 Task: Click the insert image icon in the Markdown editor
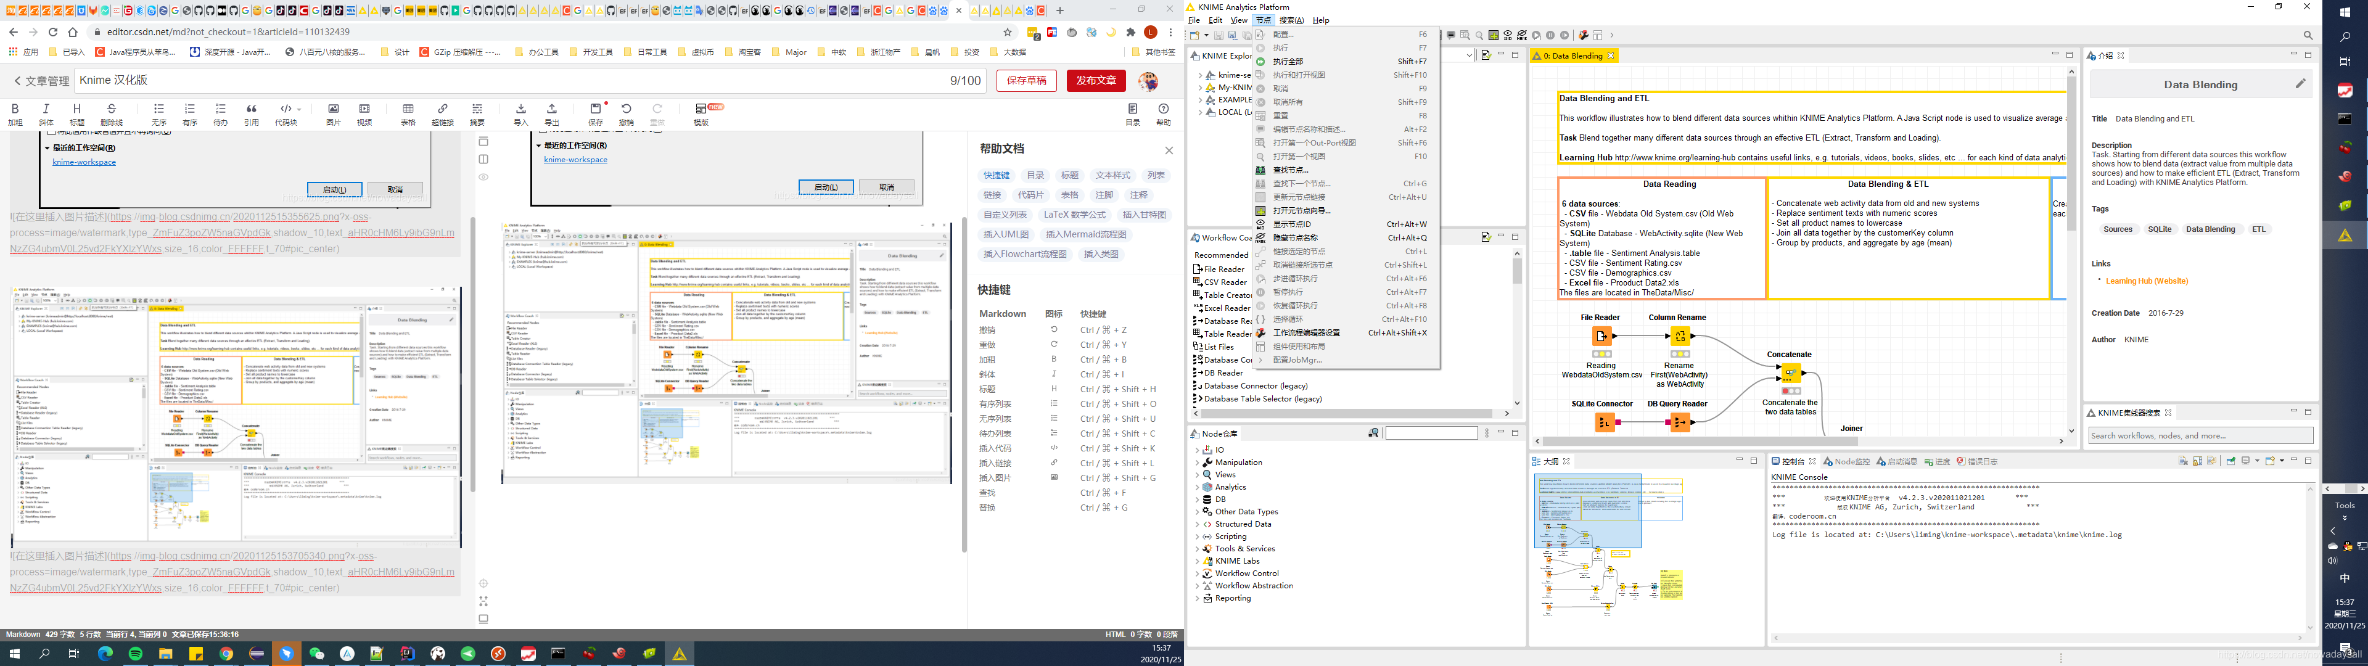click(333, 109)
